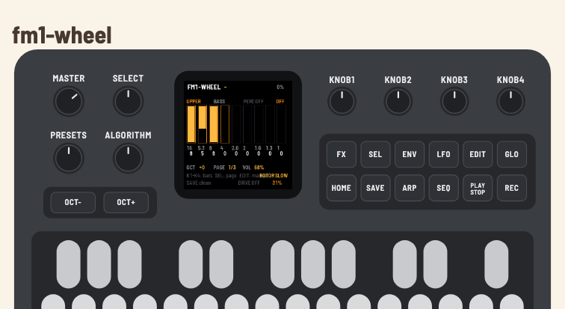This screenshot has width=565, height=309.
Task: Lower the octave with OCT- button
Action: pos(73,202)
